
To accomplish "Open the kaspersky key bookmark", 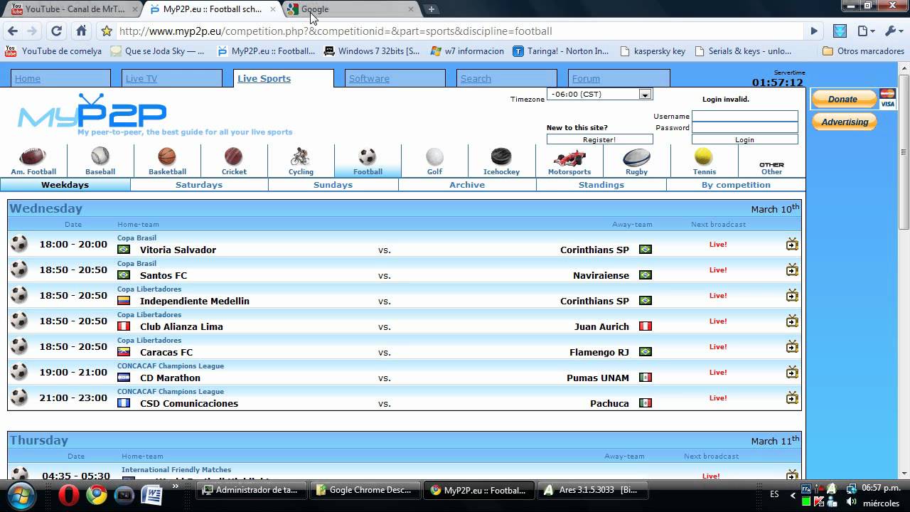I will 653,51.
